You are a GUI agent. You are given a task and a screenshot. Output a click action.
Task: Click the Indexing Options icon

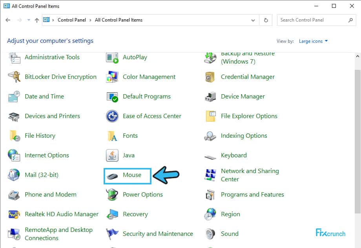click(x=210, y=136)
